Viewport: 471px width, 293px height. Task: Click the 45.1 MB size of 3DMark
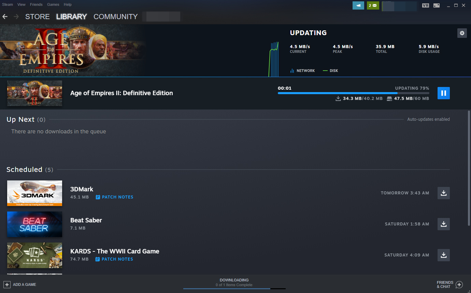80,197
